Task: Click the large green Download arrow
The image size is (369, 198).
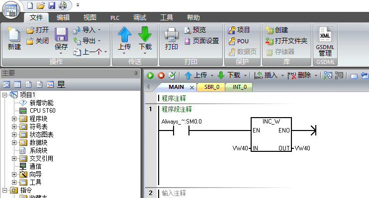Action: 145,34
